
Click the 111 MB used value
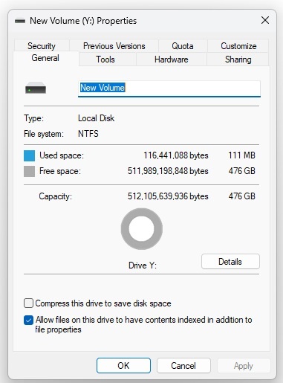click(241, 155)
